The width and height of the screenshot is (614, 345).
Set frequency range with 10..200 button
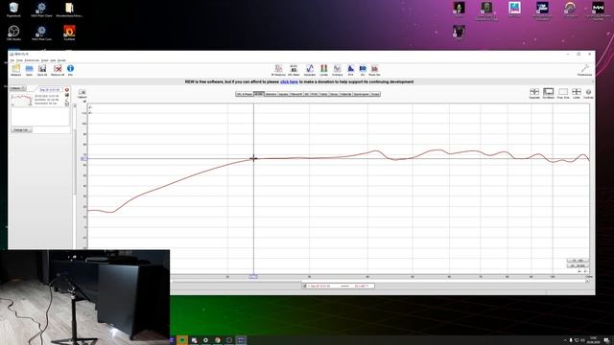click(578, 261)
